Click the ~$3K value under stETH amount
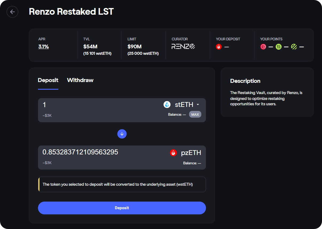The image size is (322, 229). [x=47, y=115]
